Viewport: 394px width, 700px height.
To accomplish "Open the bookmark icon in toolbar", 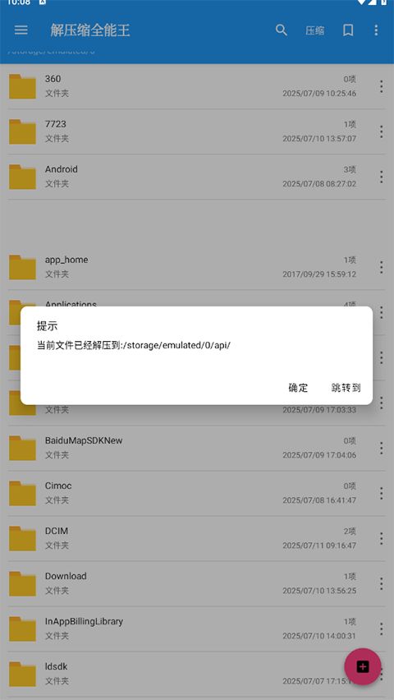I will (348, 30).
